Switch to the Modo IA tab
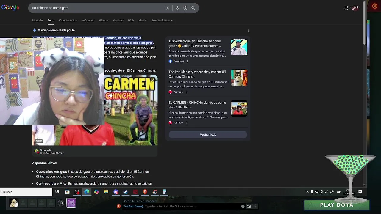The height and width of the screenshot is (214, 381). point(38,21)
